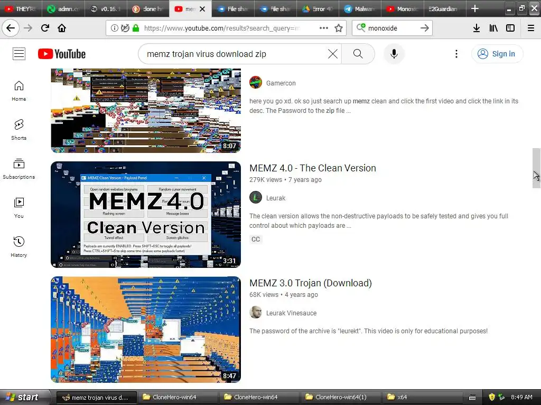
Task: Show site information icon in address bar
Action: click(x=114, y=28)
